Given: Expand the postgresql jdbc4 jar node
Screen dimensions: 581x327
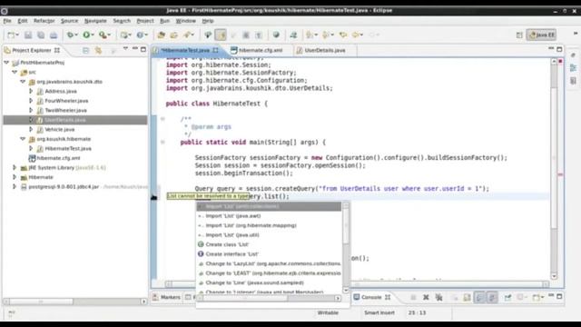Looking at the screenshot, I should click(15, 186).
